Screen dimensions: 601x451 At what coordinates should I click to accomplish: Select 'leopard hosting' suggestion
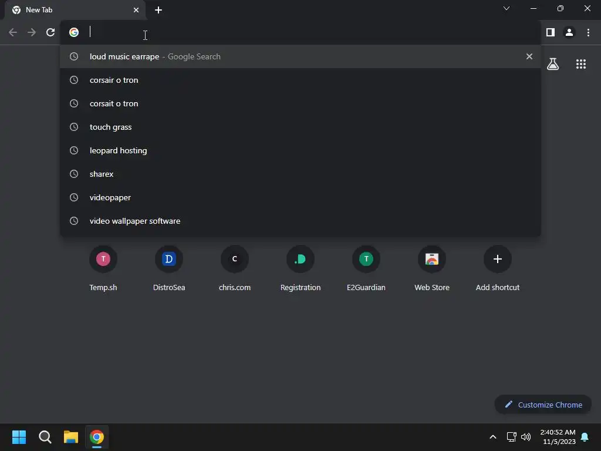(300, 150)
